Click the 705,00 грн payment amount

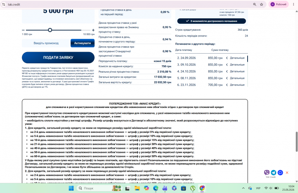(x=215, y=85)
